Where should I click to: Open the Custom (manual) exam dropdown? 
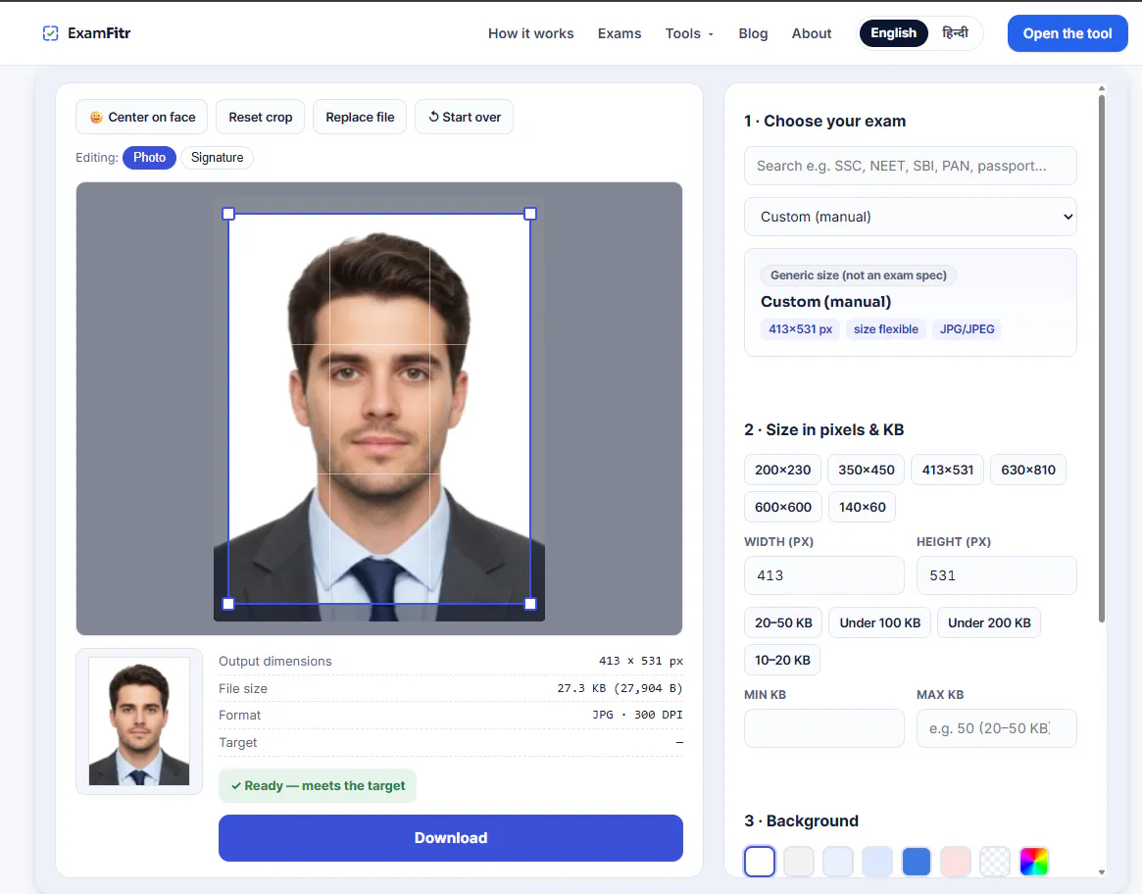(x=911, y=217)
